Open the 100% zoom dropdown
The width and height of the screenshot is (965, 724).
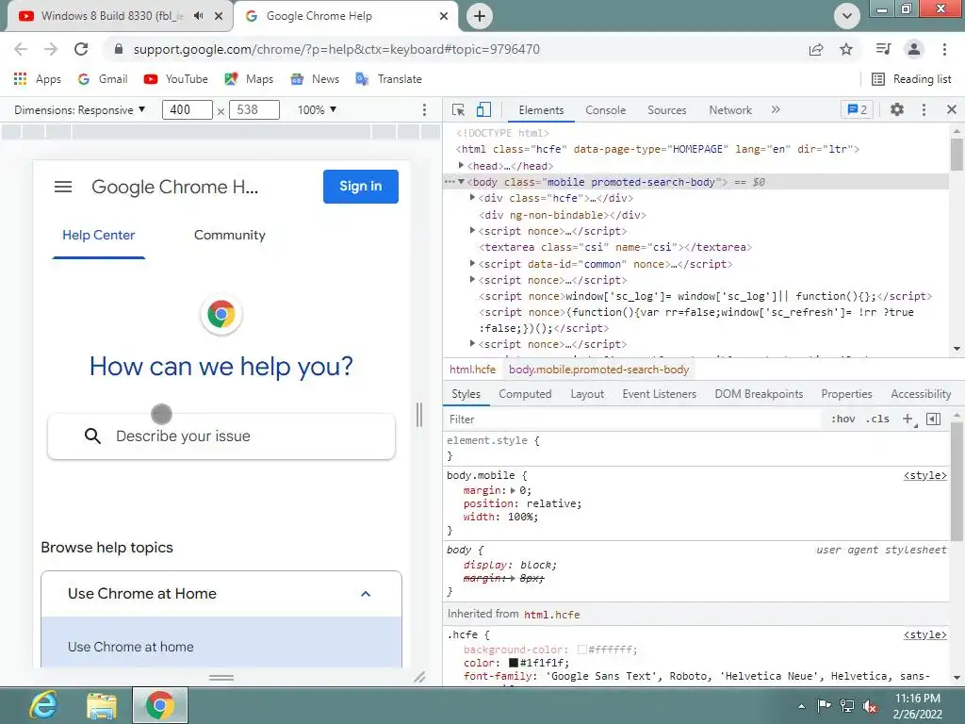[x=317, y=109]
